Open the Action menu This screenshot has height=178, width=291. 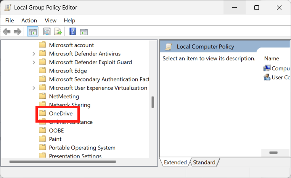[29, 20]
